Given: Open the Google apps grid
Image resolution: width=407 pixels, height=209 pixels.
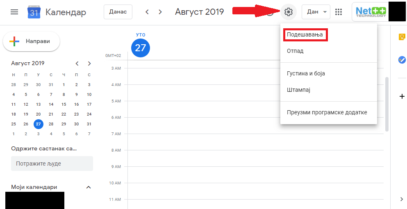Looking at the screenshot, I should [339, 12].
